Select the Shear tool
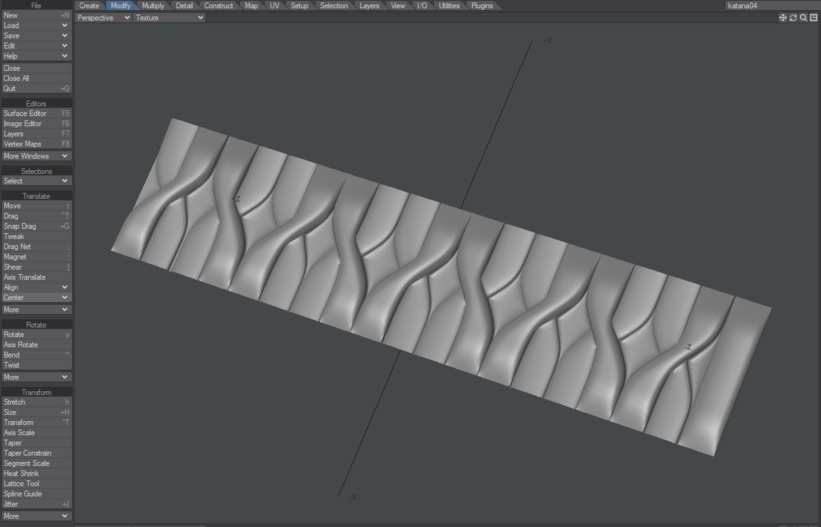Image resolution: width=821 pixels, height=527 pixels. pyautogui.click(x=36, y=267)
